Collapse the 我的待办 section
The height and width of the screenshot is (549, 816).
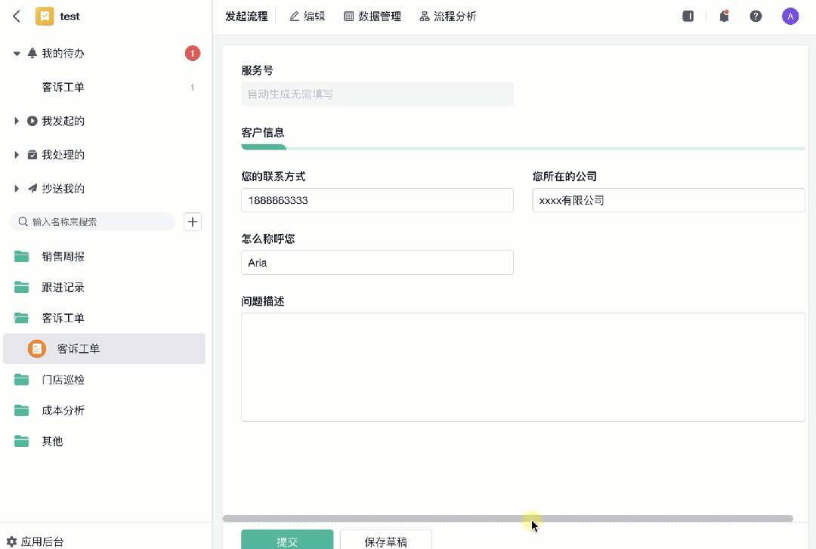point(17,53)
